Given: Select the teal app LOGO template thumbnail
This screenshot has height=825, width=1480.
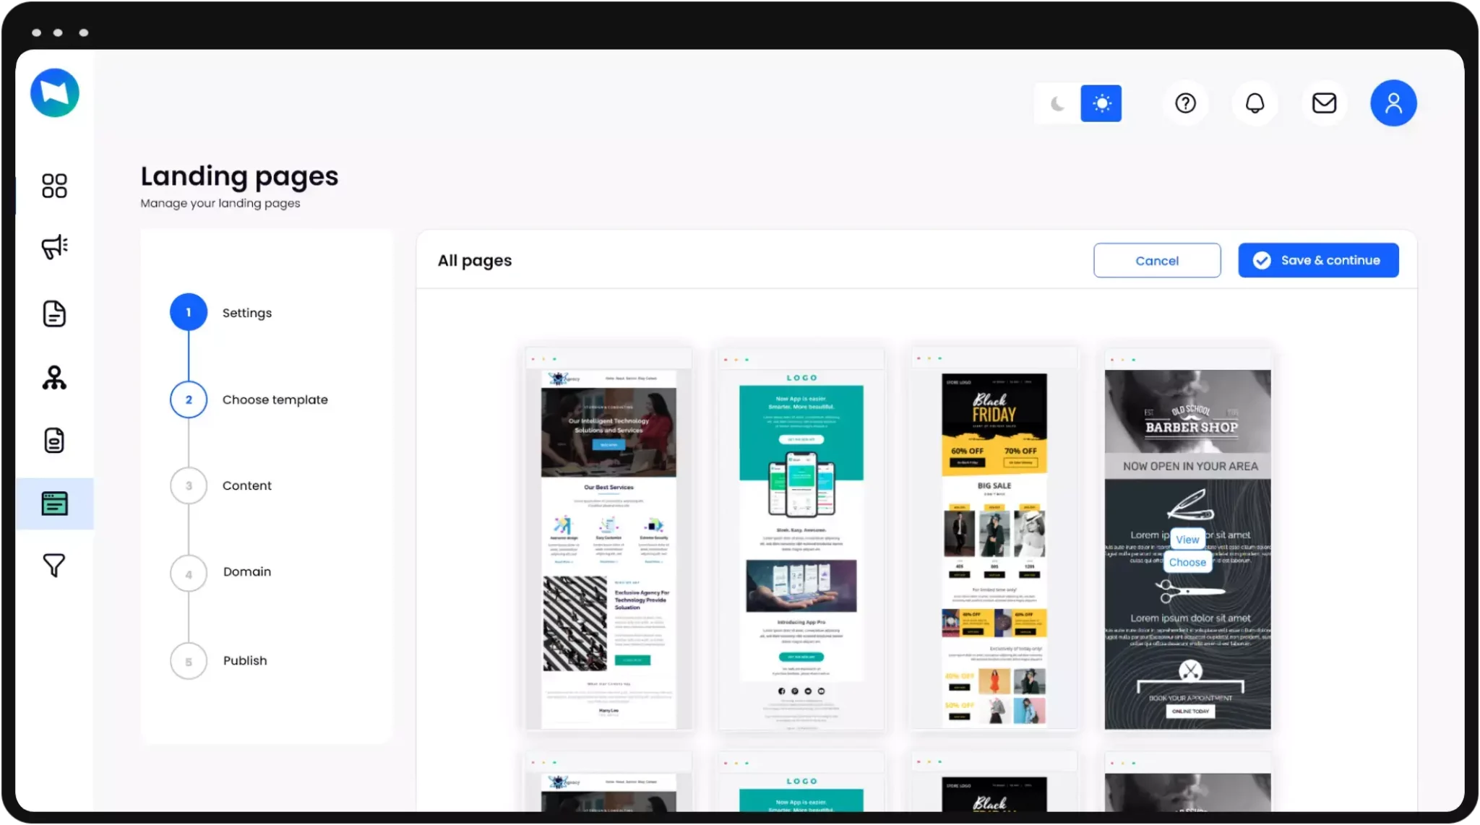Looking at the screenshot, I should coord(801,539).
